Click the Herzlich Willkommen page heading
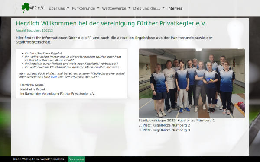Screen dimensions: 260x162 tap(111, 23)
